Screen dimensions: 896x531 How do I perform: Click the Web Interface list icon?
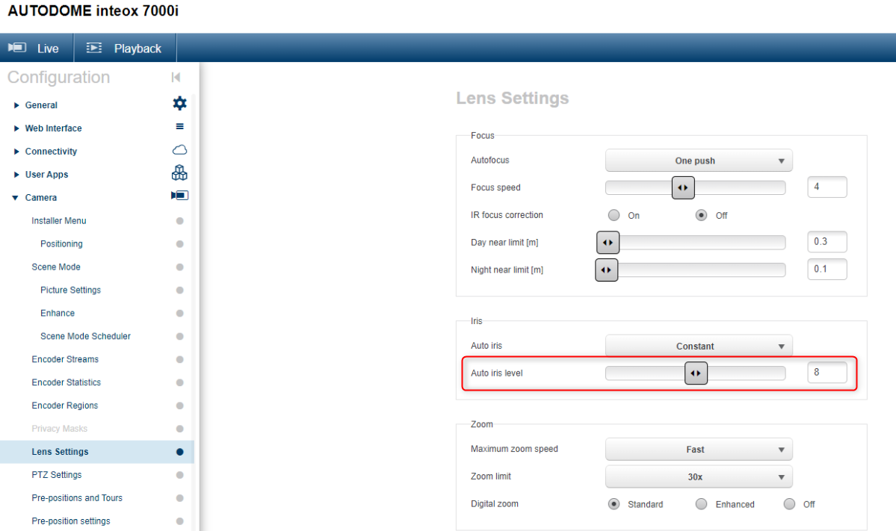pyautogui.click(x=179, y=127)
